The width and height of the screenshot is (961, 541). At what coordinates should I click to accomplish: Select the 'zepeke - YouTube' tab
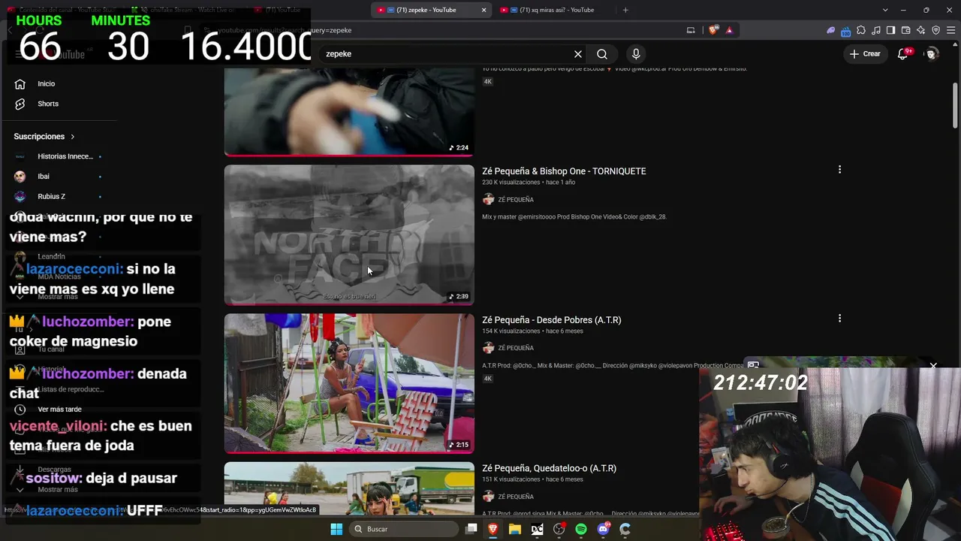click(x=426, y=10)
